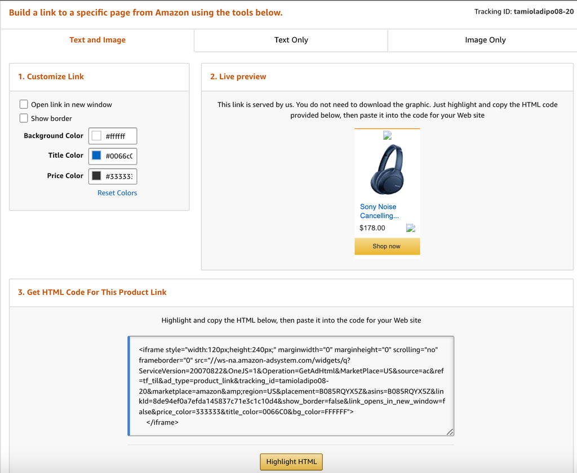Select the Text and Image tab

(x=97, y=40)
